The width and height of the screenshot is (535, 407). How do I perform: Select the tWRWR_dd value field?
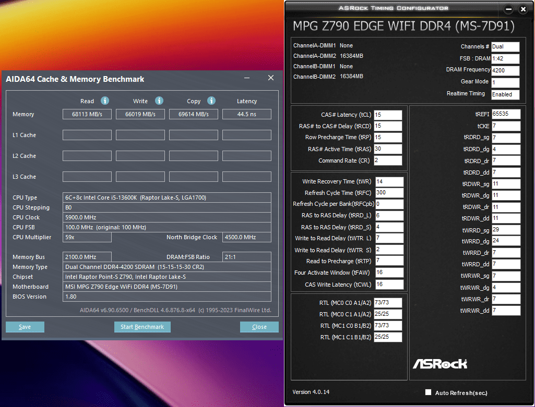[506, 311]
